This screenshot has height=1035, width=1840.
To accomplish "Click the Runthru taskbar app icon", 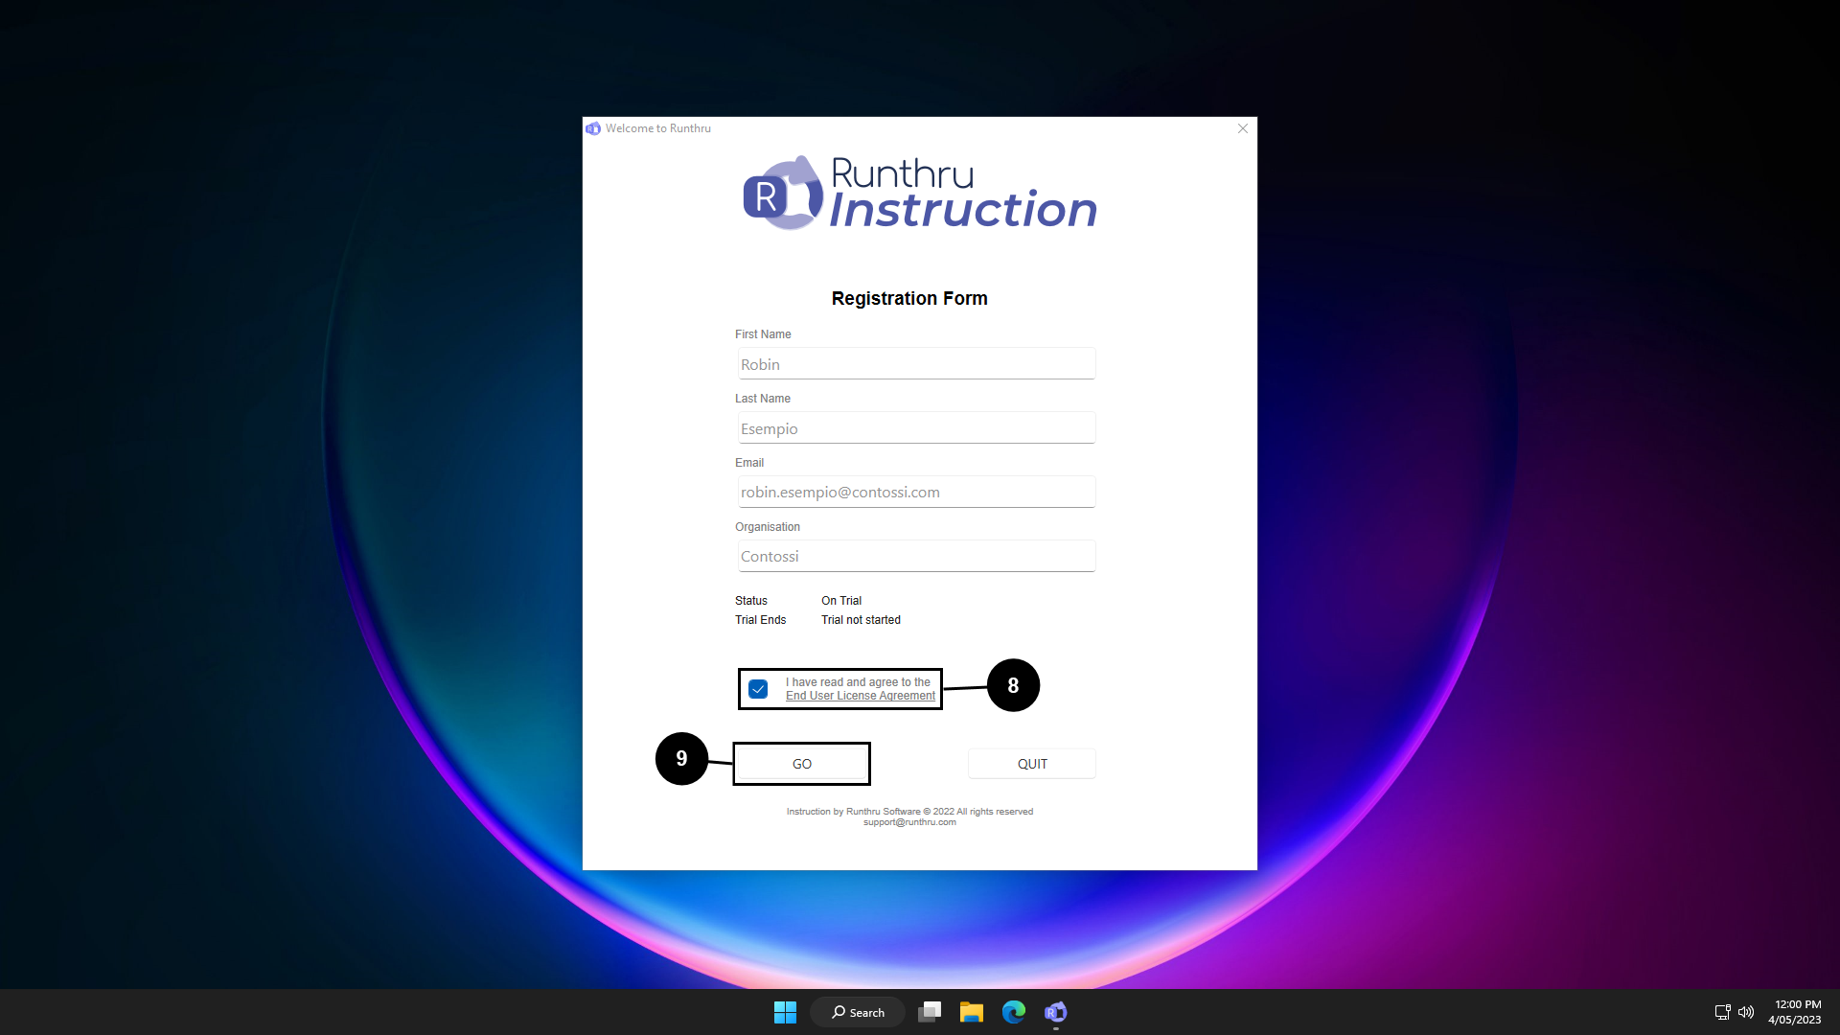I will 1055,1012.
